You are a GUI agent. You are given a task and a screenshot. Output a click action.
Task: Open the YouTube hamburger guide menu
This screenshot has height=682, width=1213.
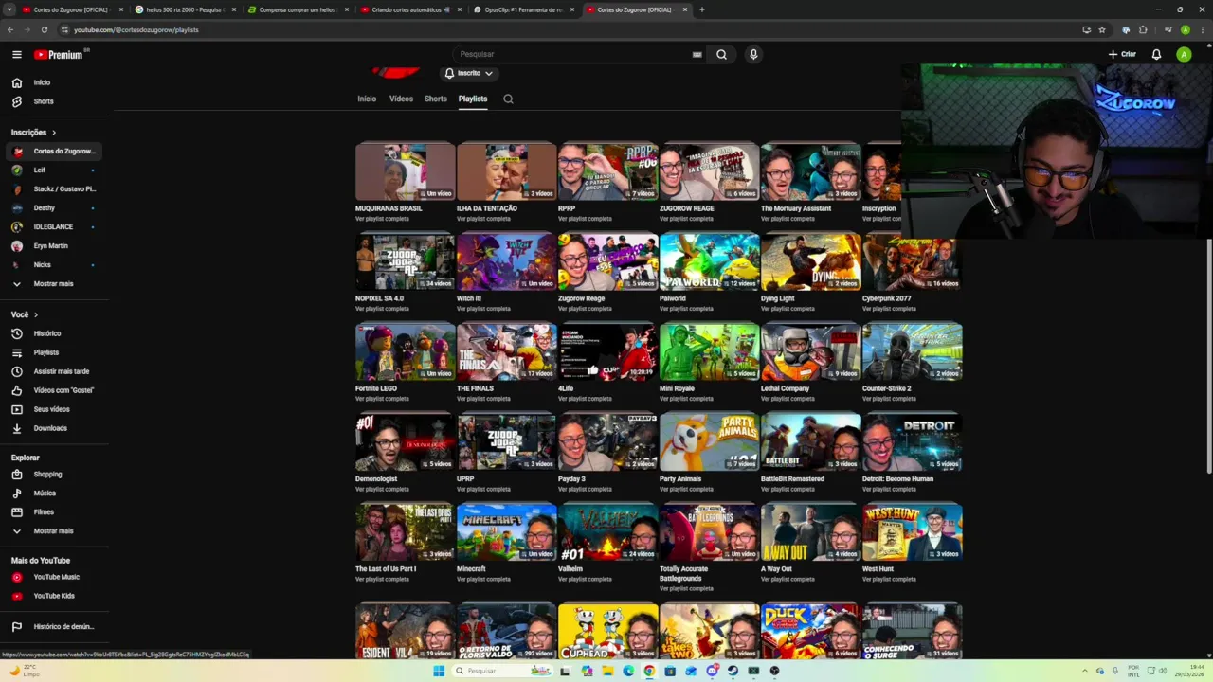[16, 54]
